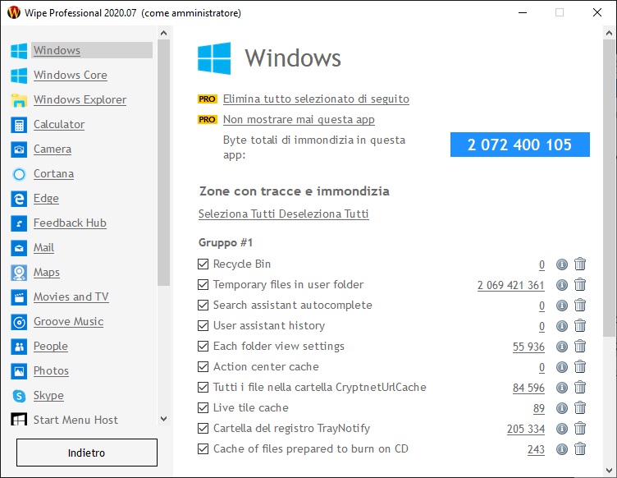Delete CryptnetUrlCache files with trash icon
This screenshot has width=617, height=478.
coord(580,387)
